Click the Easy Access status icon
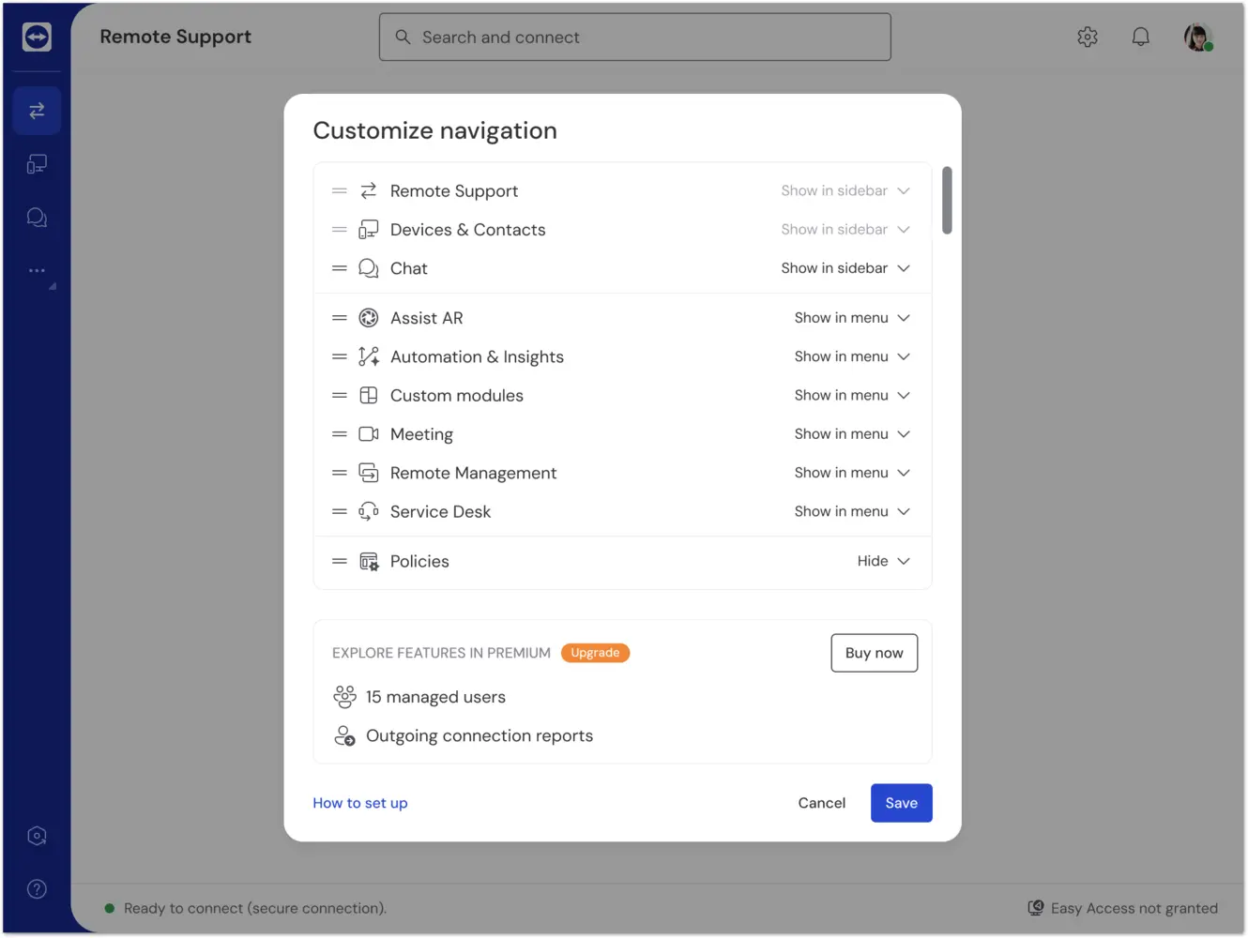 click(x=1036, y=908)
